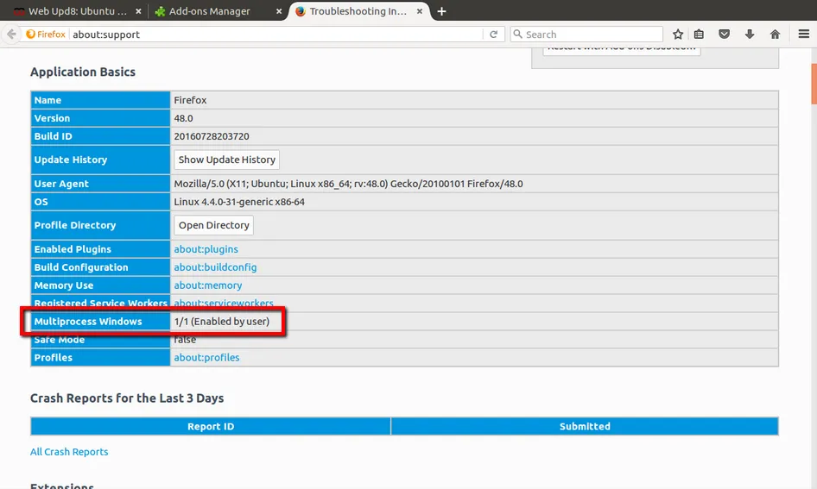The width and height of the screenshot is (817, 489).
Task: Open a new tab with plus button
Action: click(x=442, y=11)
